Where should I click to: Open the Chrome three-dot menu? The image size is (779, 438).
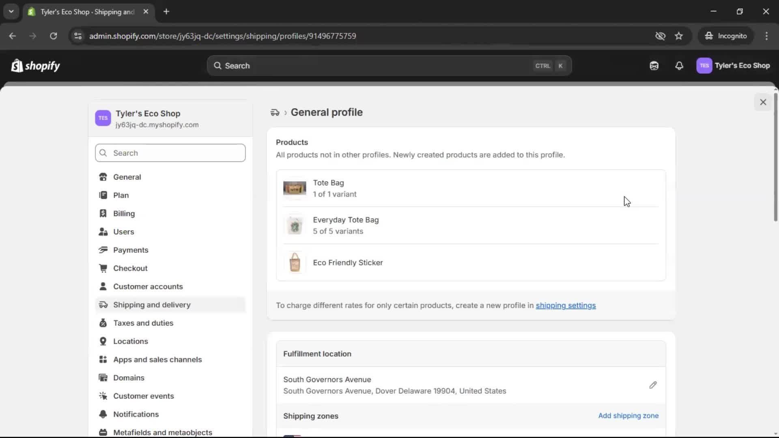[x=767, y=36]
